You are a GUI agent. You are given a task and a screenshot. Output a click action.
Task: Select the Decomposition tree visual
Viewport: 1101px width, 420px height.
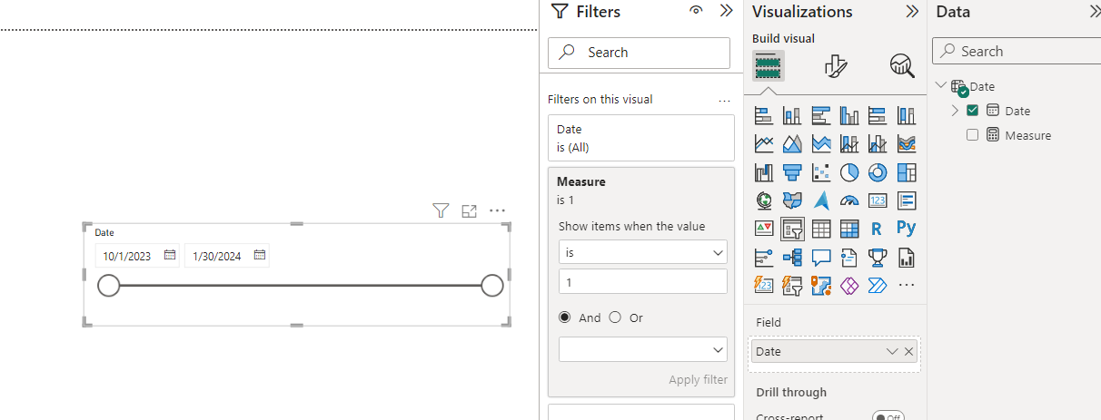click(792, 258)
